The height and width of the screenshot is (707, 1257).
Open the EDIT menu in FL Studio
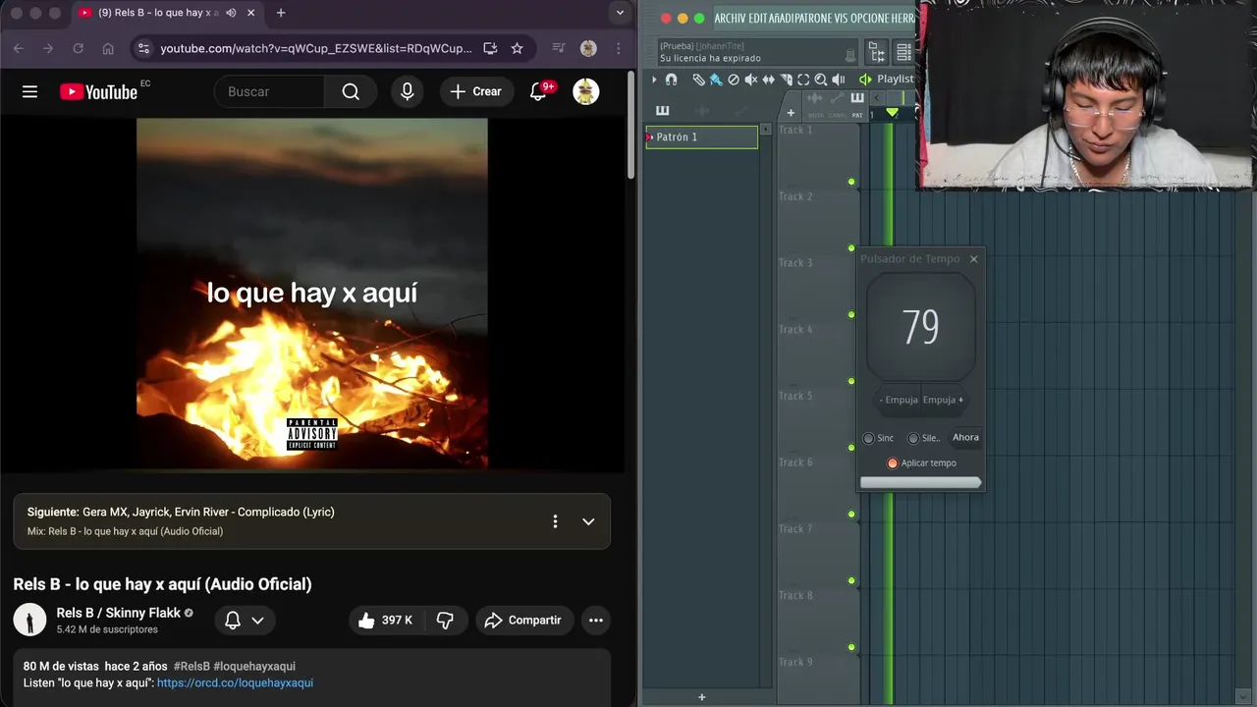pyautogui.click(x=758, y=19)
